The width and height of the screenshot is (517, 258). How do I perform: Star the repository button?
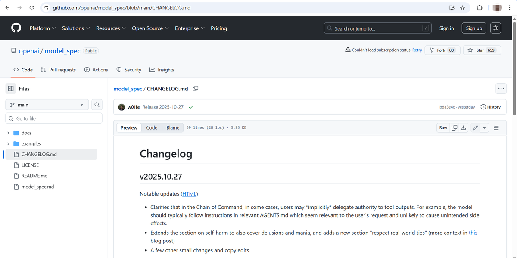click(x=482, y=50)
